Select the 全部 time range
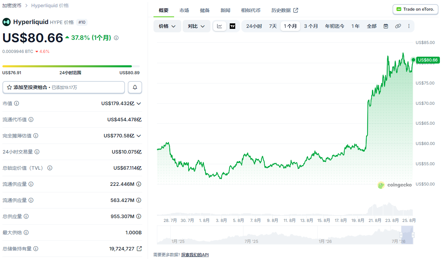Image resolution: width=444 pixels, height=259 pixels. click(x=372, y=26)
